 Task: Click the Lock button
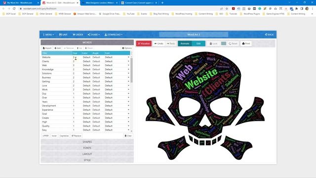[213, 44]
